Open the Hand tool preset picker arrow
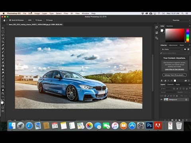 (x=7, y=20)
